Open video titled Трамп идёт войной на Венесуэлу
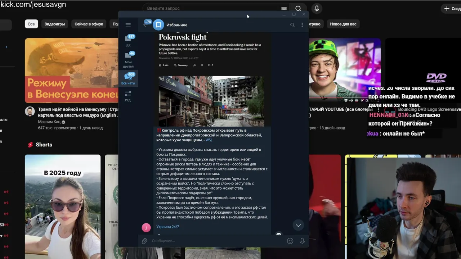The height and width of the screenshot is (259, 461). coord(78,112)
